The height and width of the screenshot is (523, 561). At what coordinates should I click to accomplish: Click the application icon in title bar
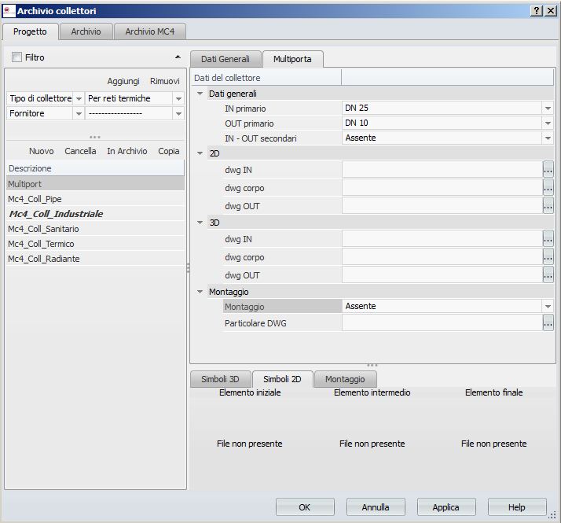point(9,11)
